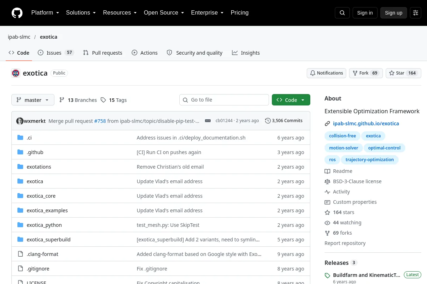Click the folder icon of the .ci row
This screenshot has height=284, width=427.
[20, 138]
